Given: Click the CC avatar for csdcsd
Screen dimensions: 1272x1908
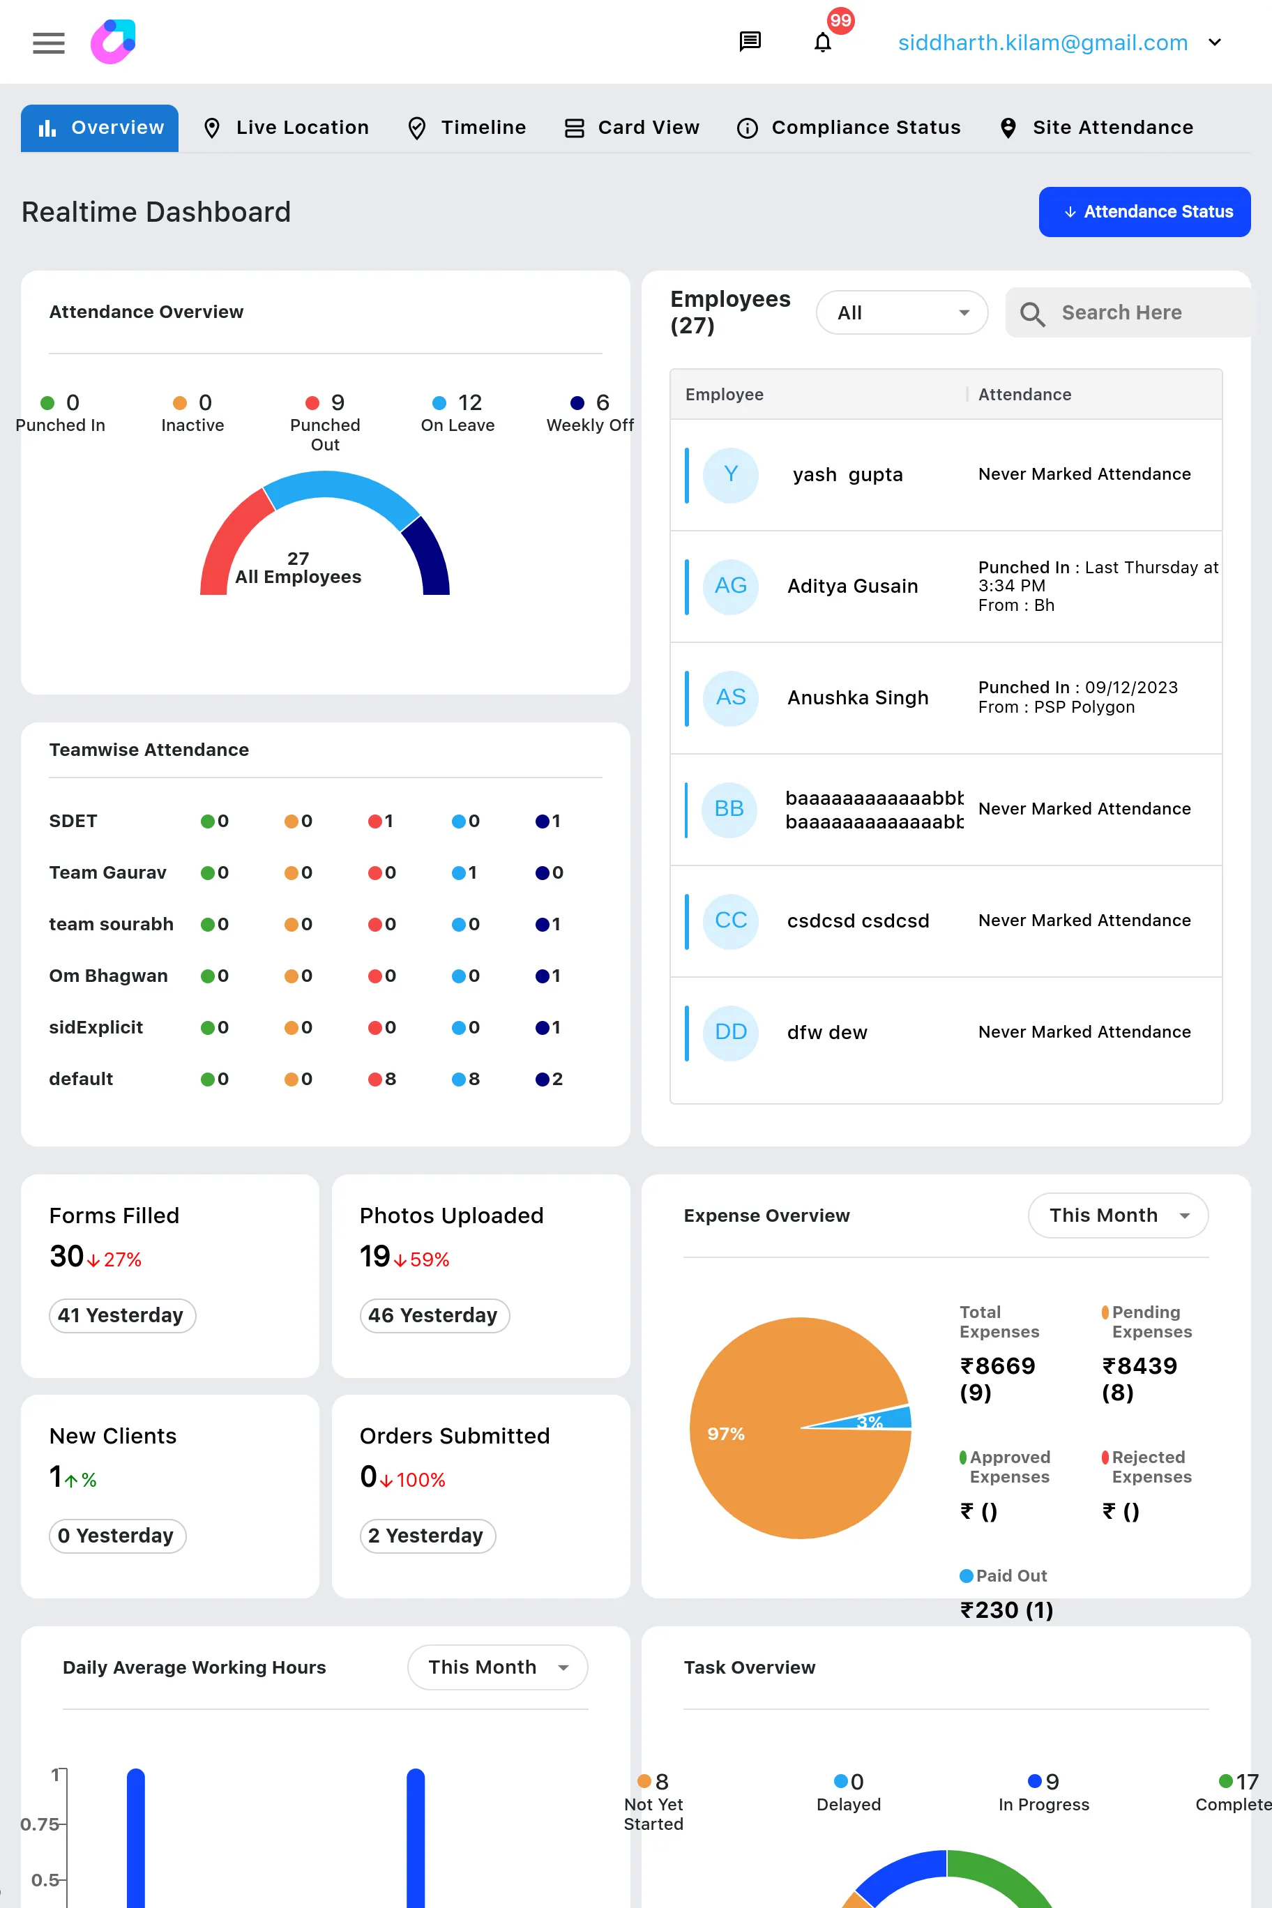Looking at the screenshot, I should pos(730,921).
